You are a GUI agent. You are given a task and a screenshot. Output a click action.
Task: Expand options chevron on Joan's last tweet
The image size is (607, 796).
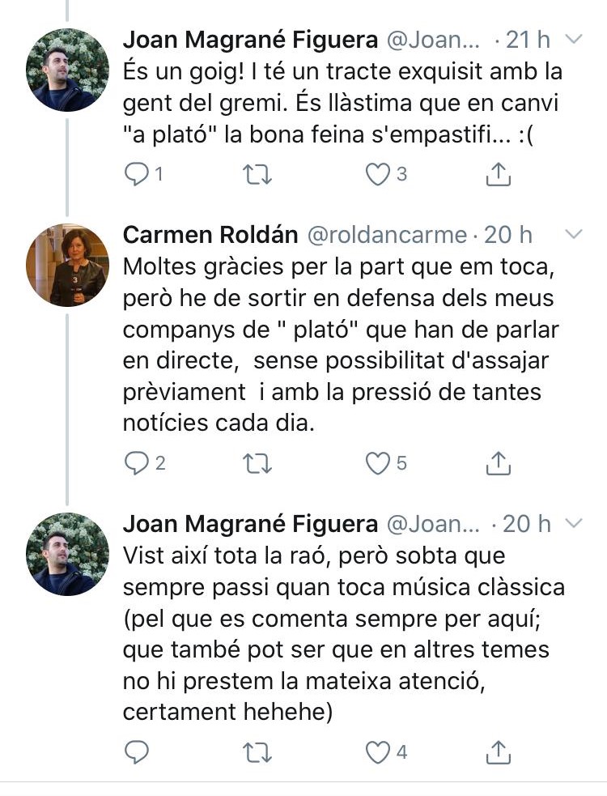tap(573, 523)
